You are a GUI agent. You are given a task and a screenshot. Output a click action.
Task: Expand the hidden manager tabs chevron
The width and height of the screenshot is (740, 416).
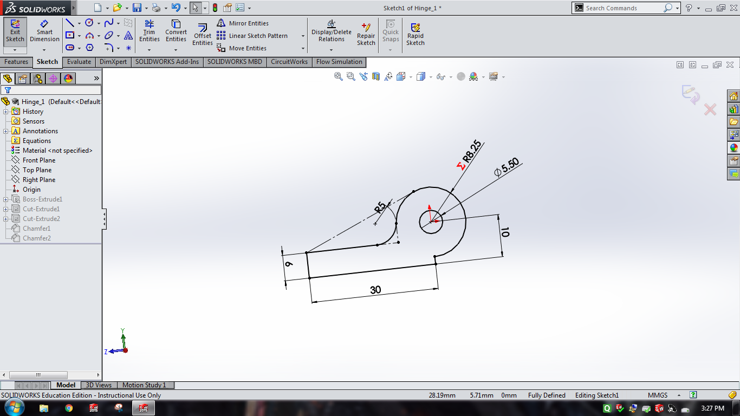pos(96,78)
